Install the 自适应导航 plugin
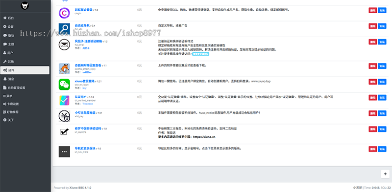The width and height of the screenshot is (392, 192). (x=382, y=26)
